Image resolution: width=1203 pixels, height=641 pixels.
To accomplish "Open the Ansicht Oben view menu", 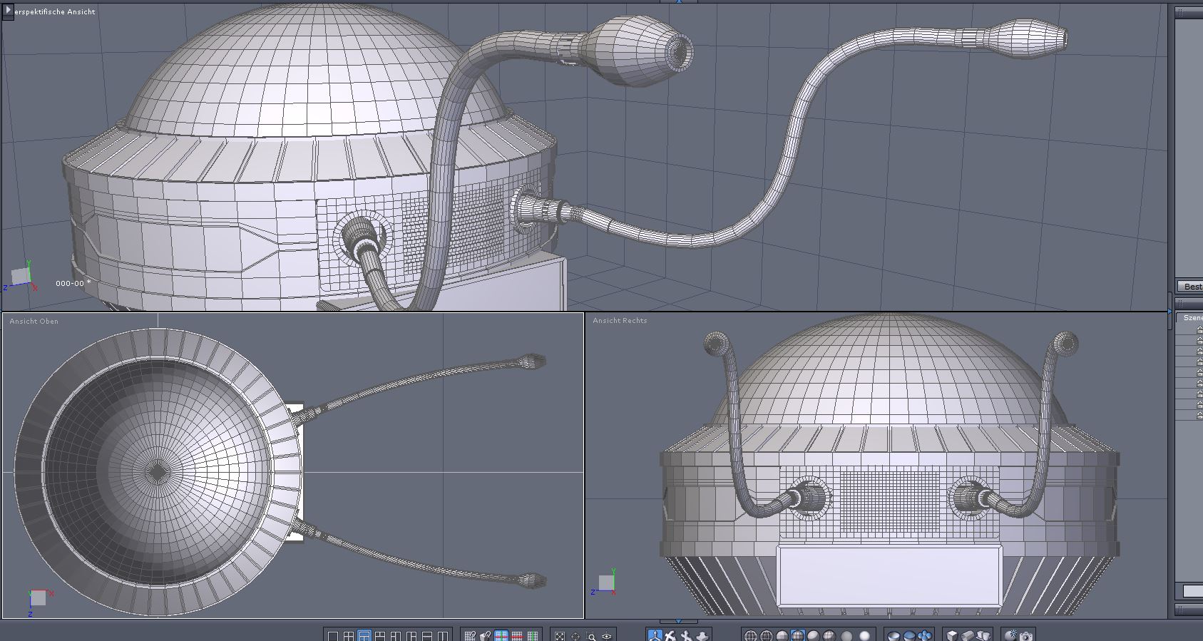I will click(34, 322).
